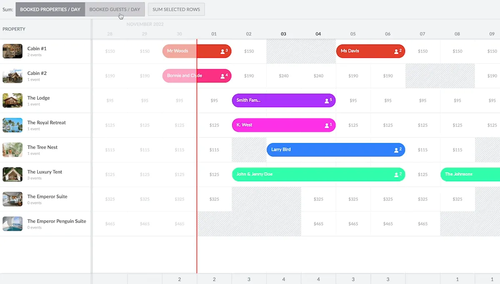Viewport: 500px width, 284px height.
Task: Select The Lodge property name
Action: coord(38,98)
